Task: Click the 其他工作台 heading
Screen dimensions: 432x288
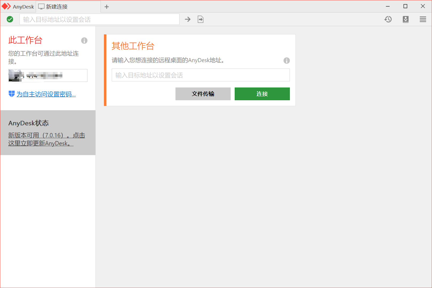Action: click(133, 46)
